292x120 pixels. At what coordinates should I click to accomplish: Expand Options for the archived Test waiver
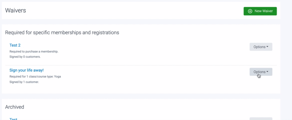(x=261, y=119)
